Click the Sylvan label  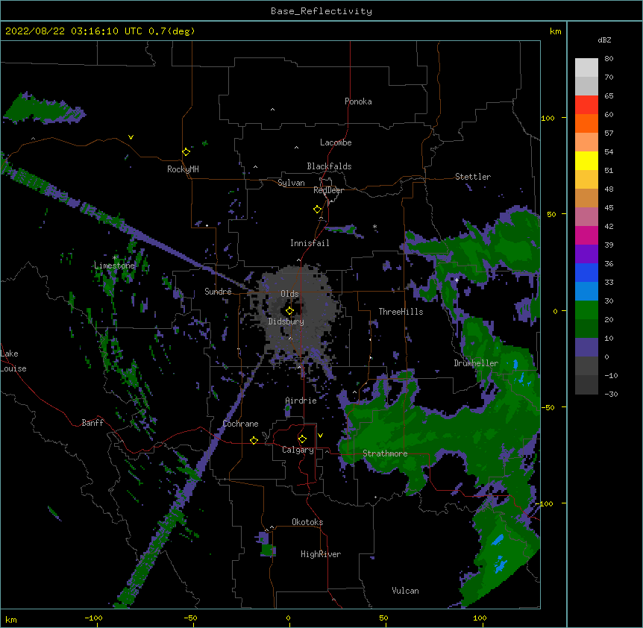pos(291,183)
